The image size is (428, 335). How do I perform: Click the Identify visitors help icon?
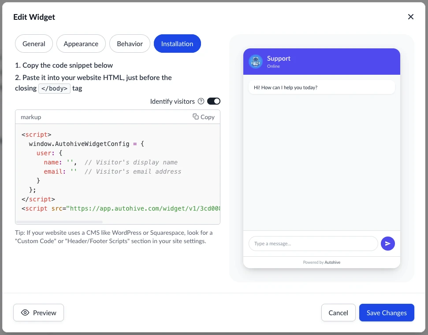201,101
